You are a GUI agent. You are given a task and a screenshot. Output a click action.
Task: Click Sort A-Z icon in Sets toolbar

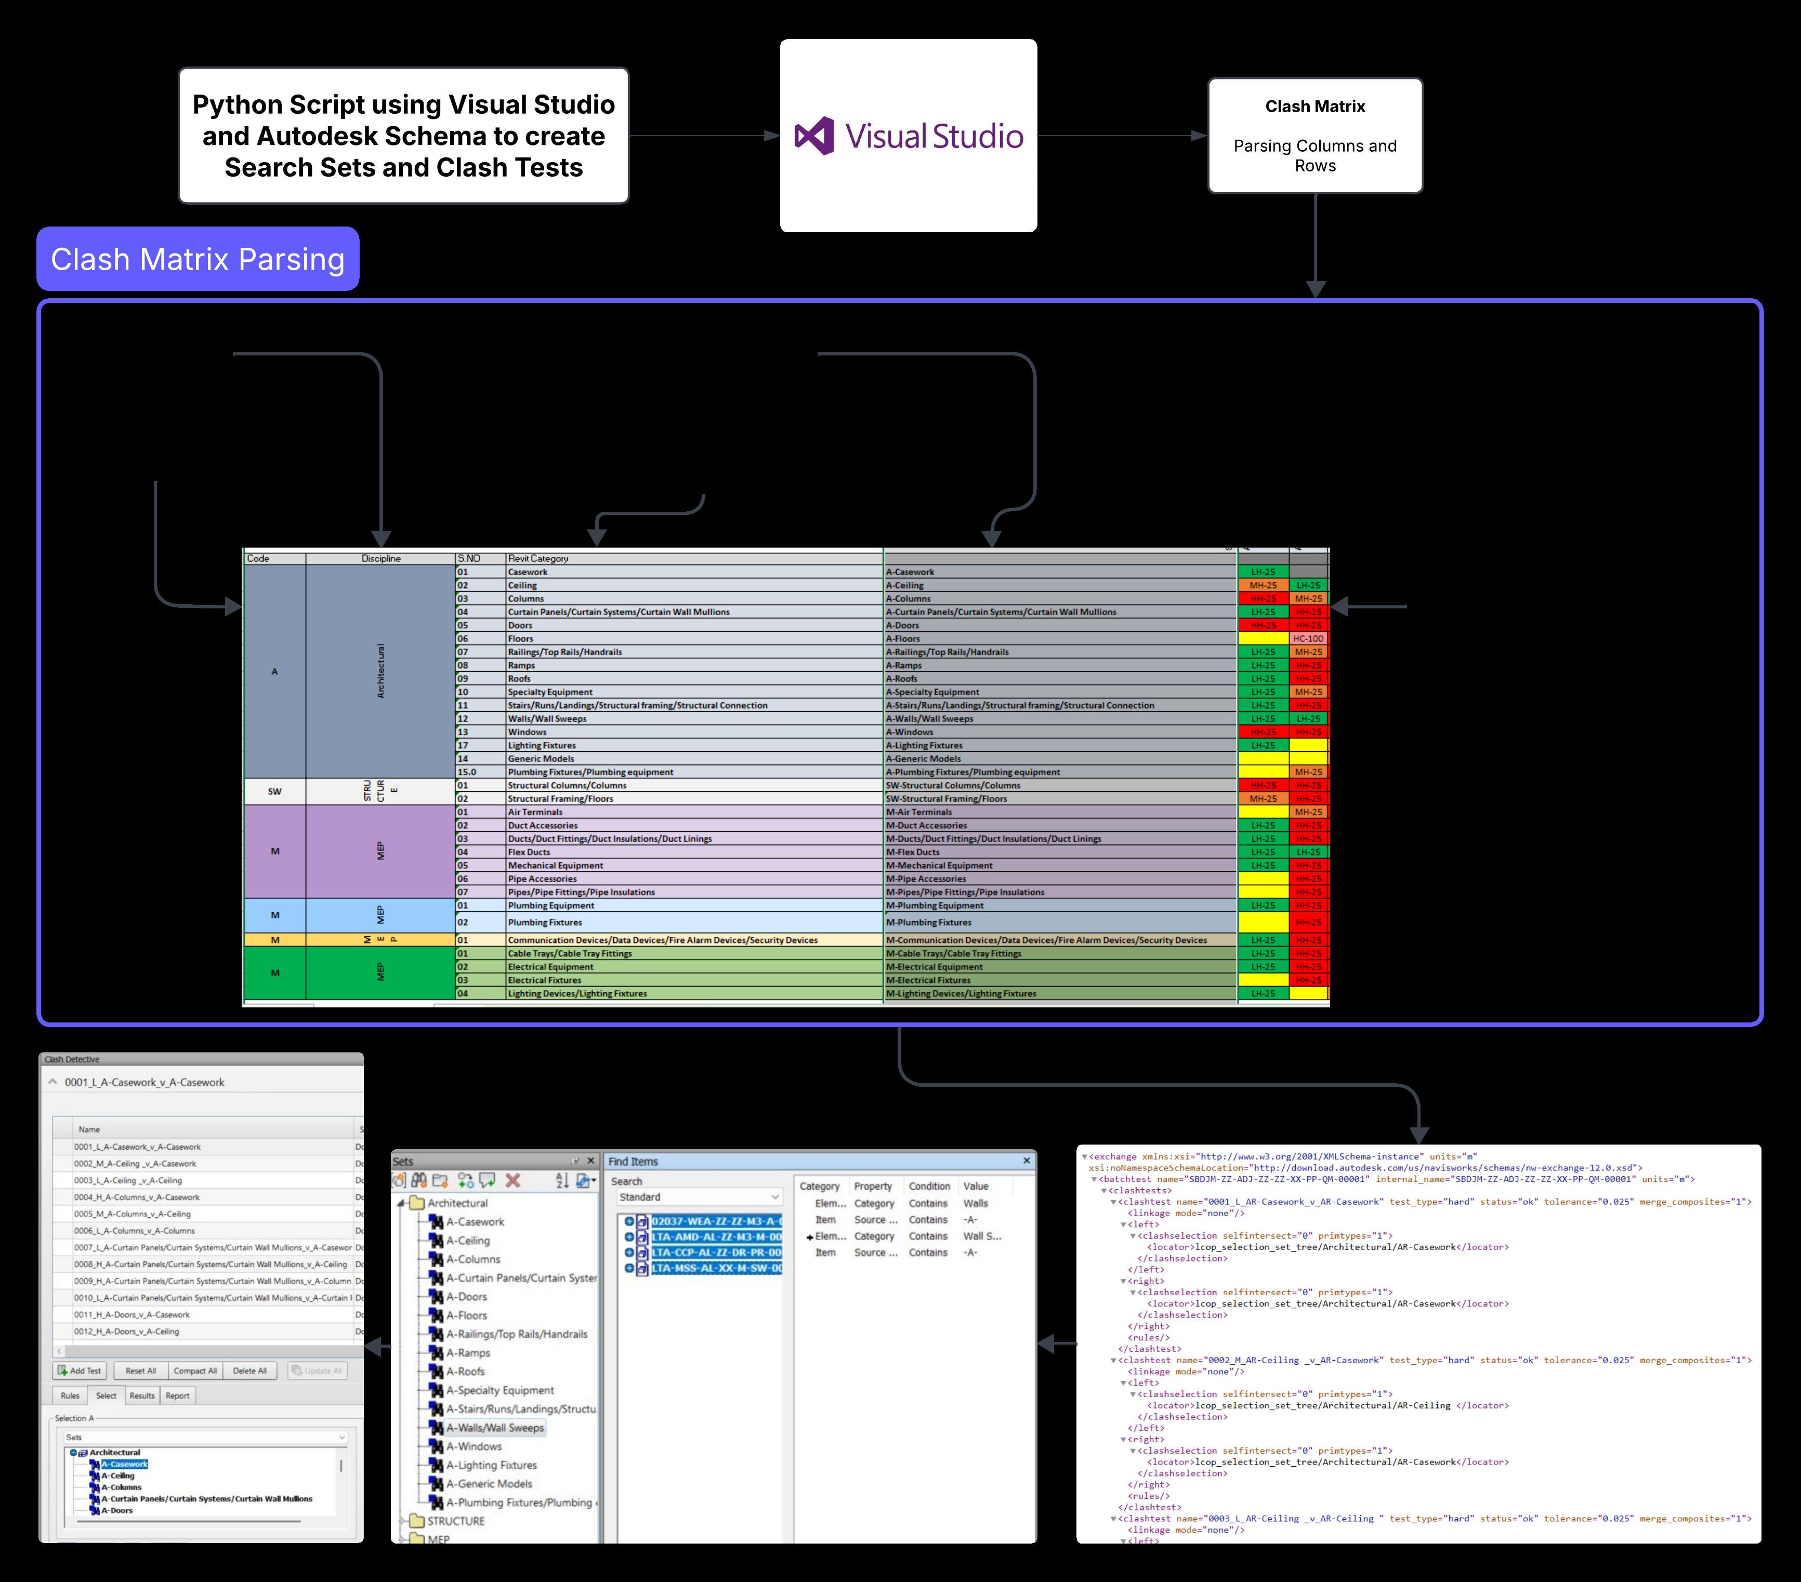click(561, 1180)
